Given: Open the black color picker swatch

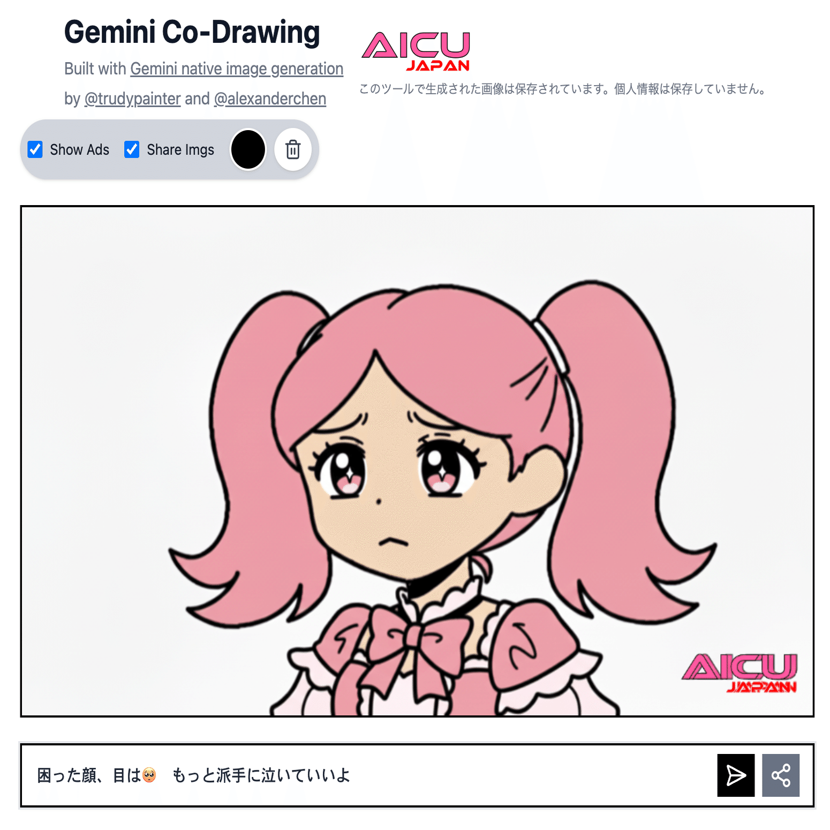Looking at the screenshot, I should (248, 149).
